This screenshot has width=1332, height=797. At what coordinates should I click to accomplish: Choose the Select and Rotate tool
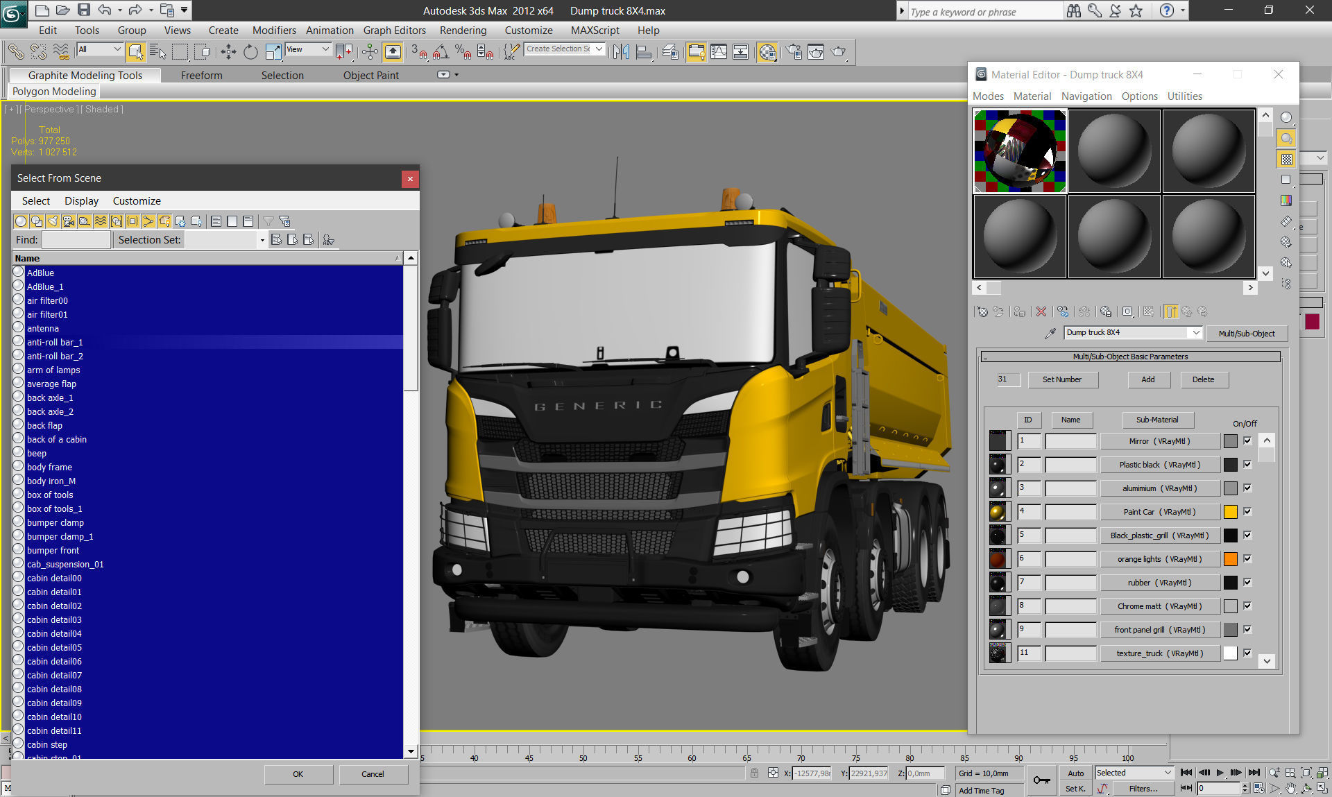[250, 51]
